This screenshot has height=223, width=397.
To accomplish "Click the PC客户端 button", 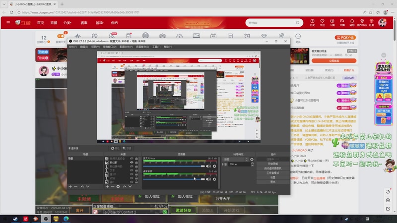I will (345, 38).
